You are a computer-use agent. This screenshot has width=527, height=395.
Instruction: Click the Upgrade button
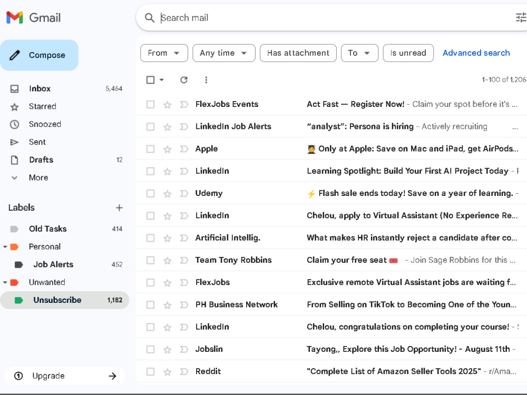[64, 376]
